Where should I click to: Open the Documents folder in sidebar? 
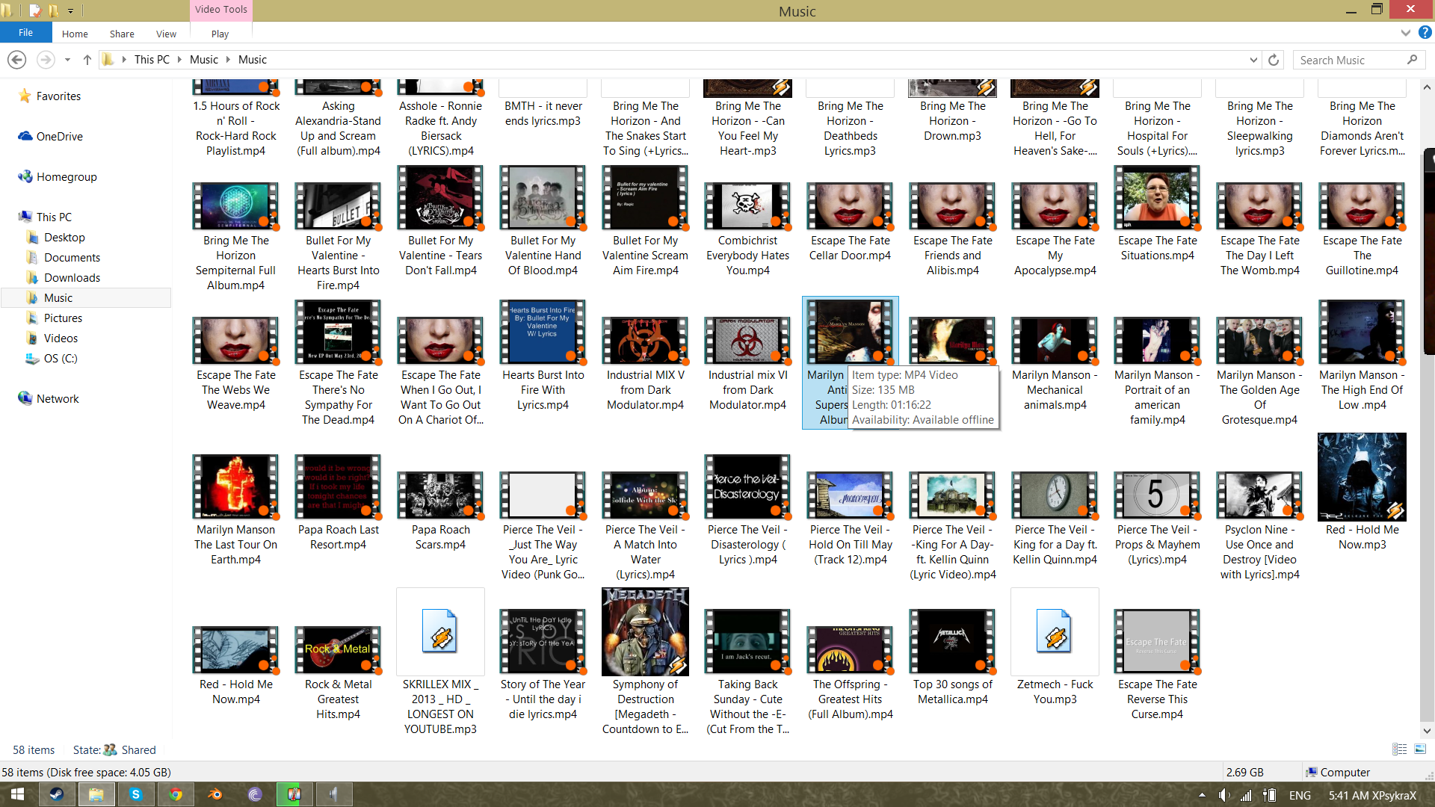click(x=72, y=258)
